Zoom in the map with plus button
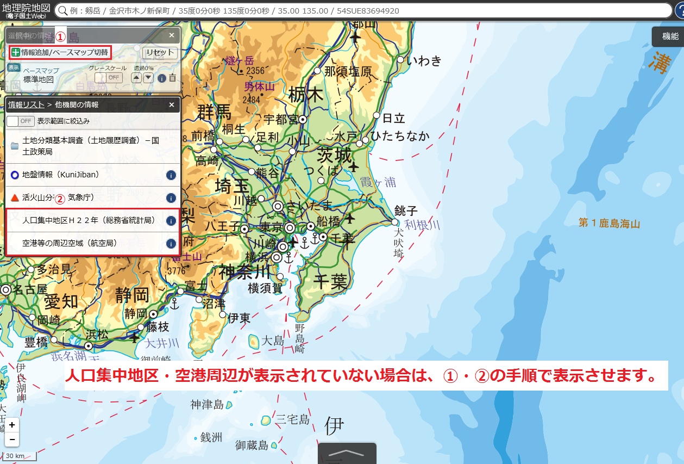Image resolution: width=684 pixels, height=464 pixels. tap(12, 425)
